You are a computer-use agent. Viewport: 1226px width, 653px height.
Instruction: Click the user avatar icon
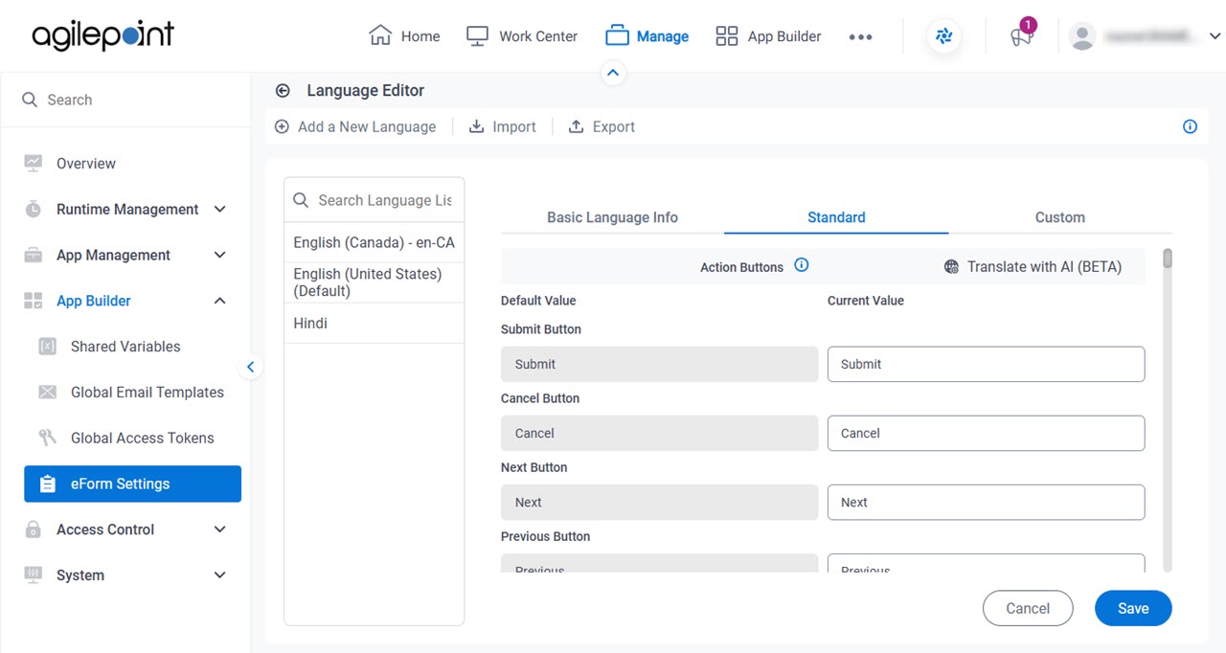pyautogui.click(x=1082, y=36)
